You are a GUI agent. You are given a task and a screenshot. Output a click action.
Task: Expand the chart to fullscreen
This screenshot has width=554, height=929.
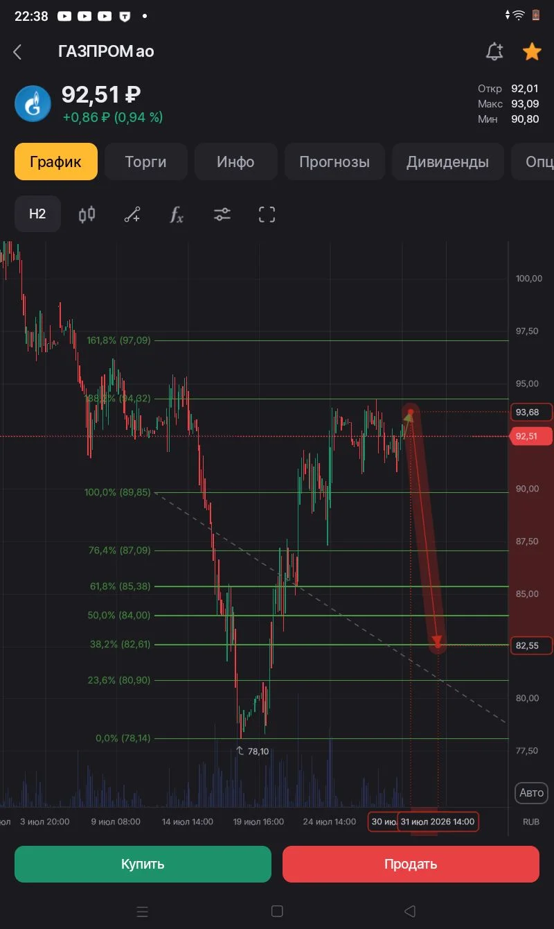click(x=267, y=214)
